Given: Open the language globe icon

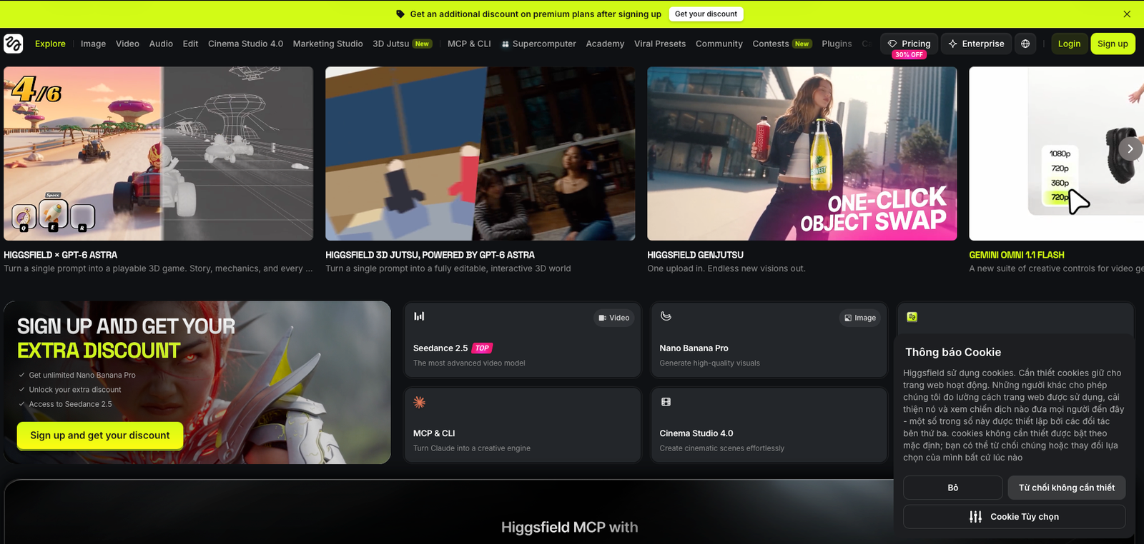Looking at the screenshot, I should tap(1025, 44).
